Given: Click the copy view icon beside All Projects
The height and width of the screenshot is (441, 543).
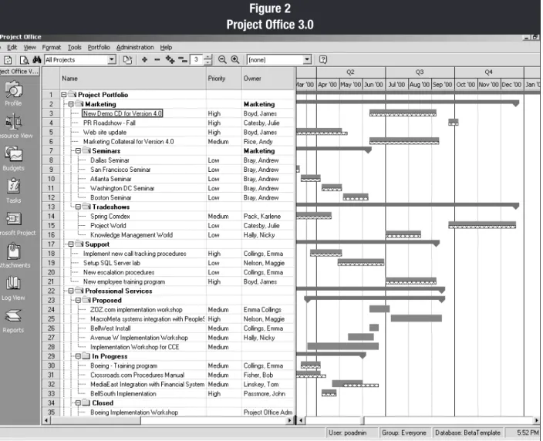Looking at the screenshot, I should point(127,60).
